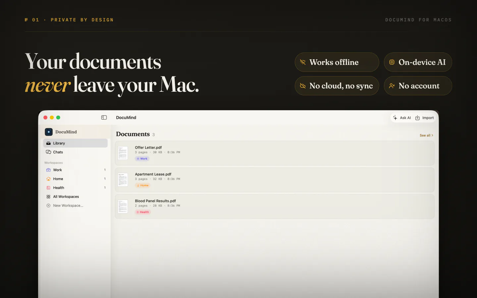This screenshot has width=477, height=298.
Task: Select the Work workspace
Action: pyautogui.click(x=76, y=170)
